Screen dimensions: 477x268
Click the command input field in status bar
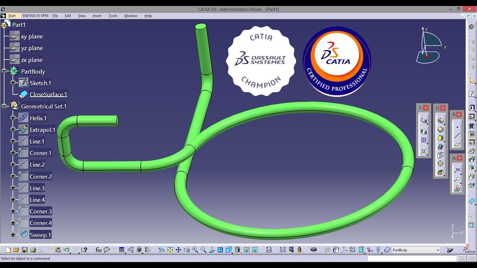coord(412,258)
